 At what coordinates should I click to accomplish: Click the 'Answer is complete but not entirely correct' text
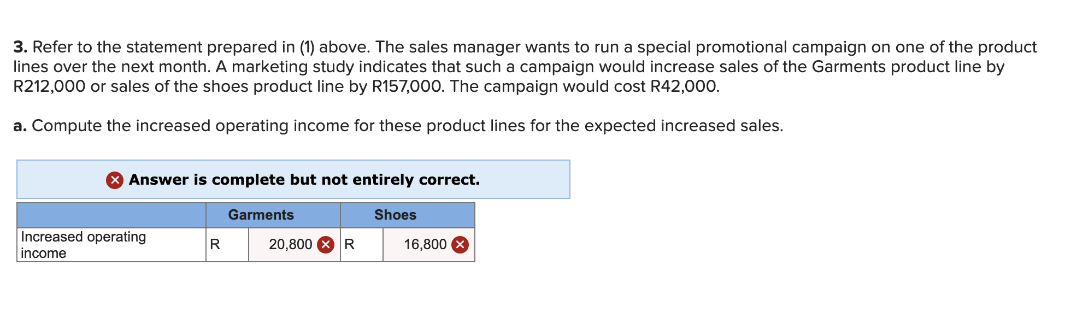click(x=304, y=180)
